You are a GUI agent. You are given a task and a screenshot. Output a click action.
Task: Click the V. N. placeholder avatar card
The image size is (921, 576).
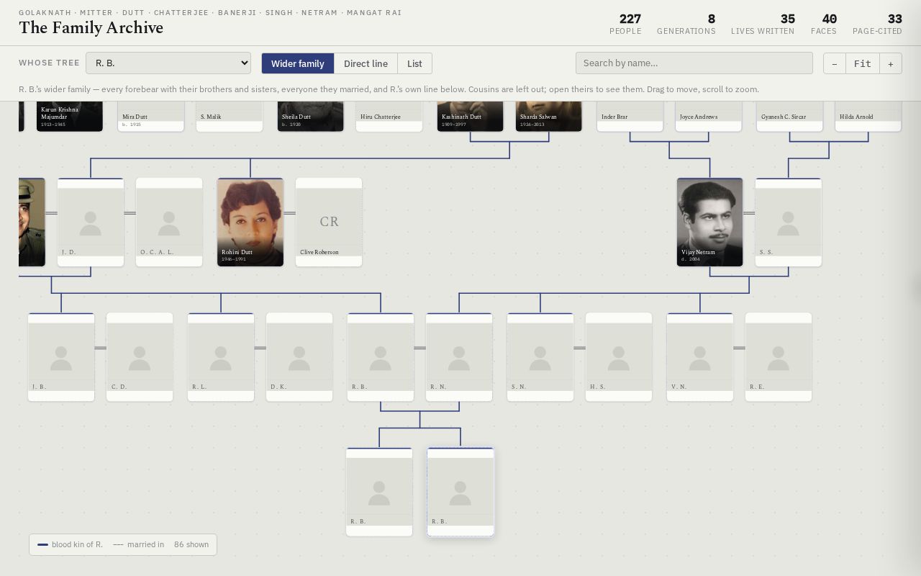coord(700,357)
